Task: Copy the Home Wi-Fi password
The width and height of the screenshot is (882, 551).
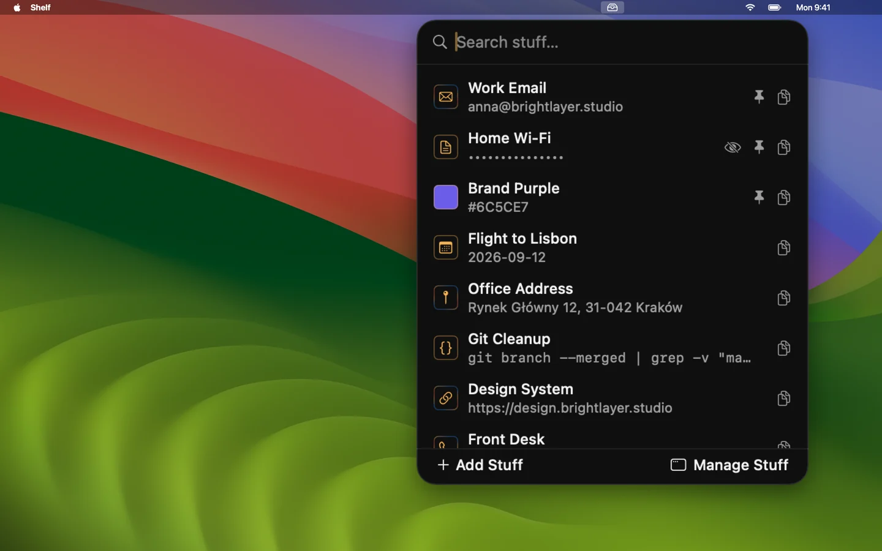Action: 783,147
